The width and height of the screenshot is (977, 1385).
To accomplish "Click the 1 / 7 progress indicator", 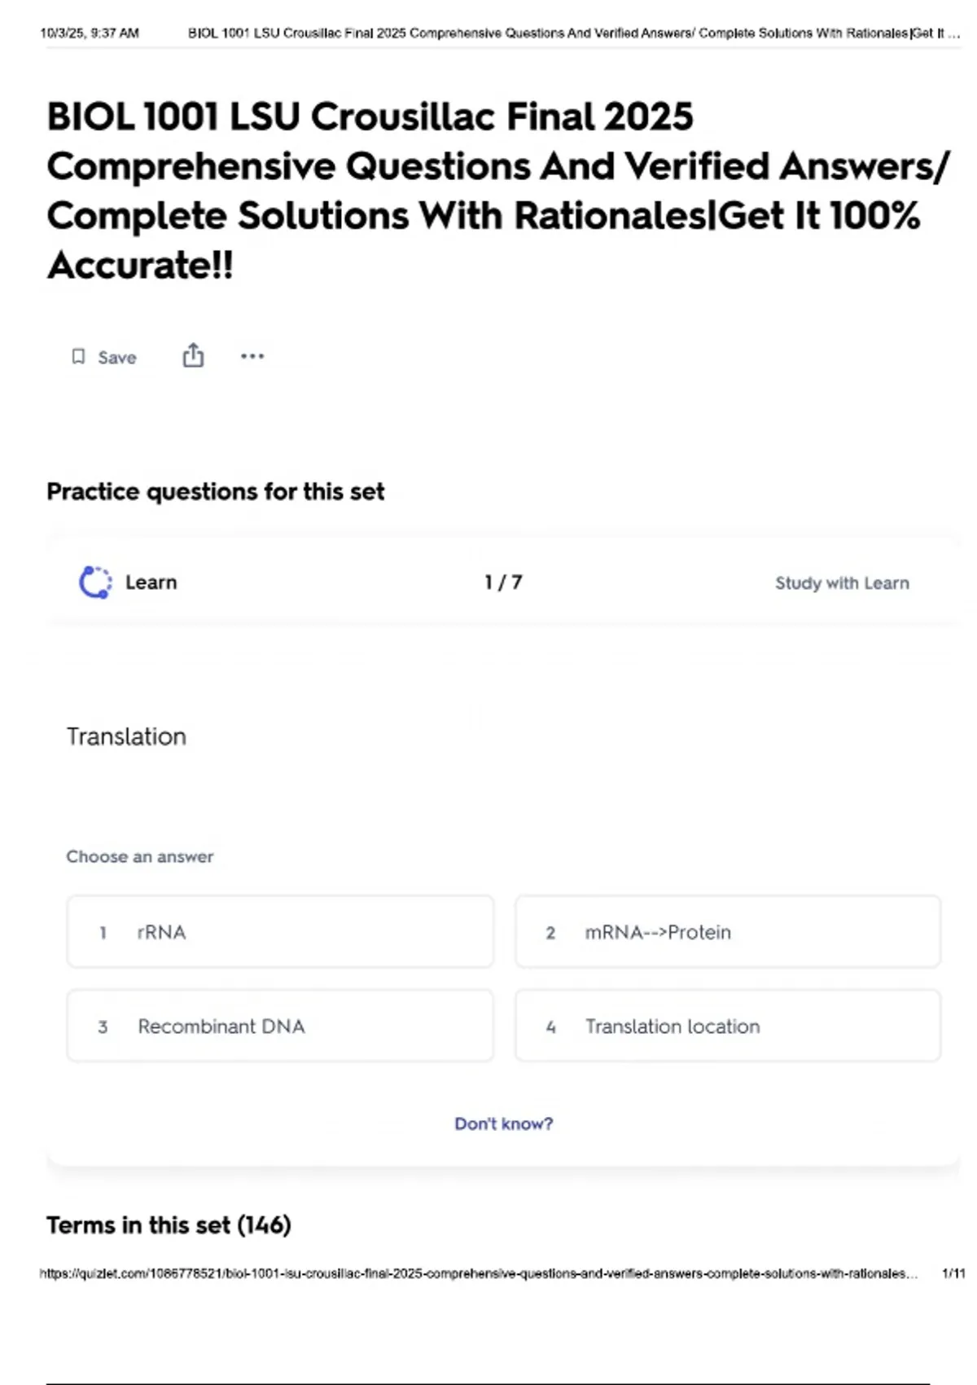I will tap(503, 583).
